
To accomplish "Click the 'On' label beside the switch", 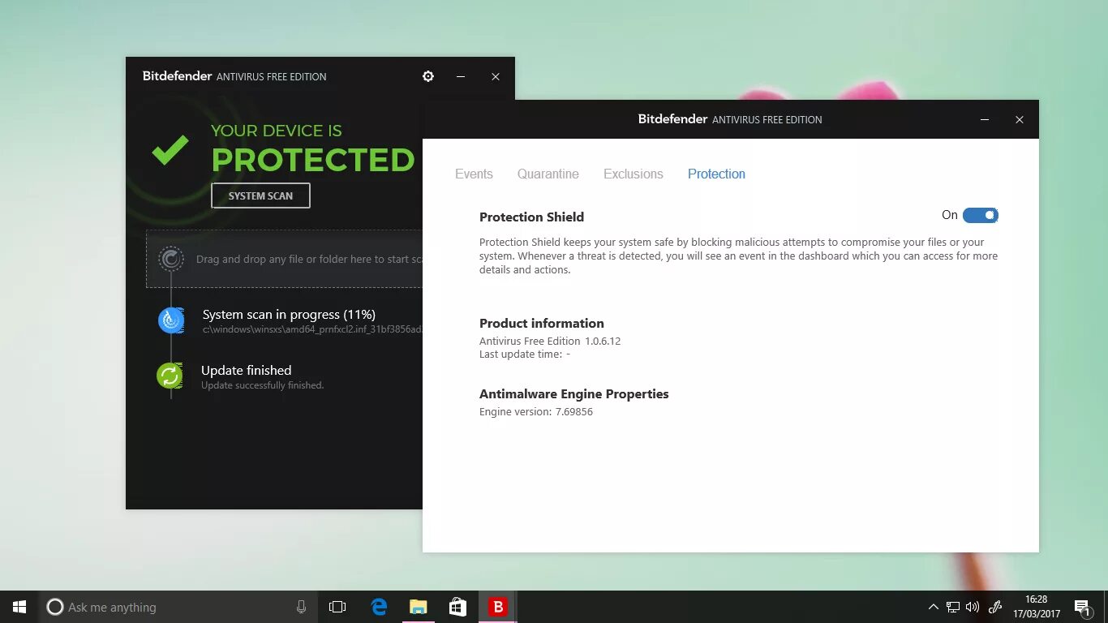I will (950, 215).
